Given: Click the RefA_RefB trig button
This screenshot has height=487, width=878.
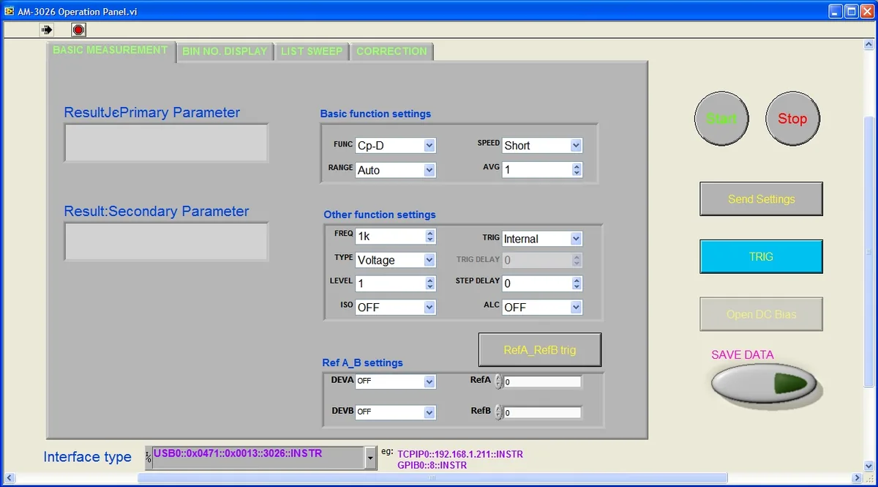Looking at the screenshot, I should 540,350.
